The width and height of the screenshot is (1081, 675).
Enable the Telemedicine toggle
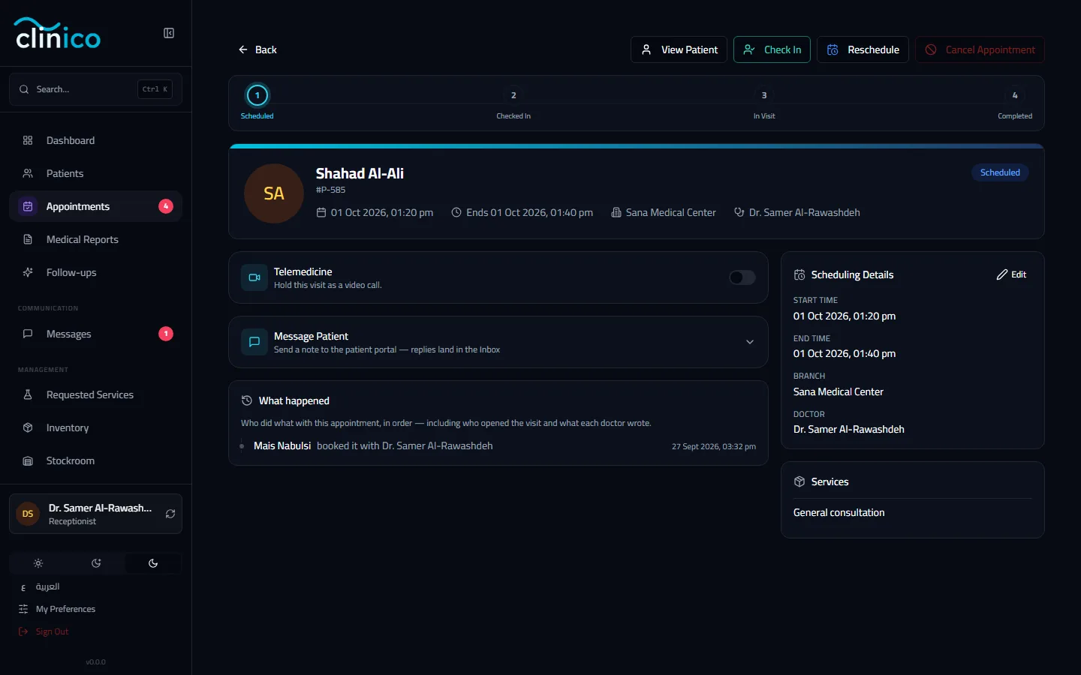pyautogui.click(x=742, y=277)
